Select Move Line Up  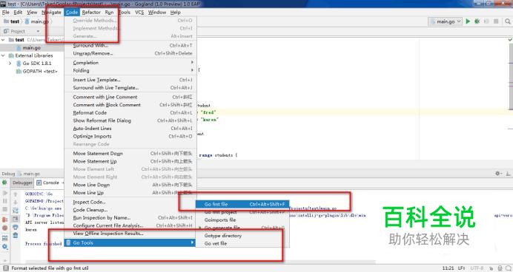point(130,193)
